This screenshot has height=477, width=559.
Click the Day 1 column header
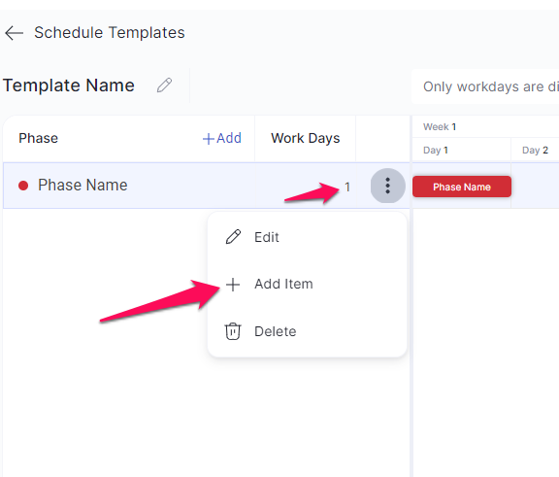[436, 151]
